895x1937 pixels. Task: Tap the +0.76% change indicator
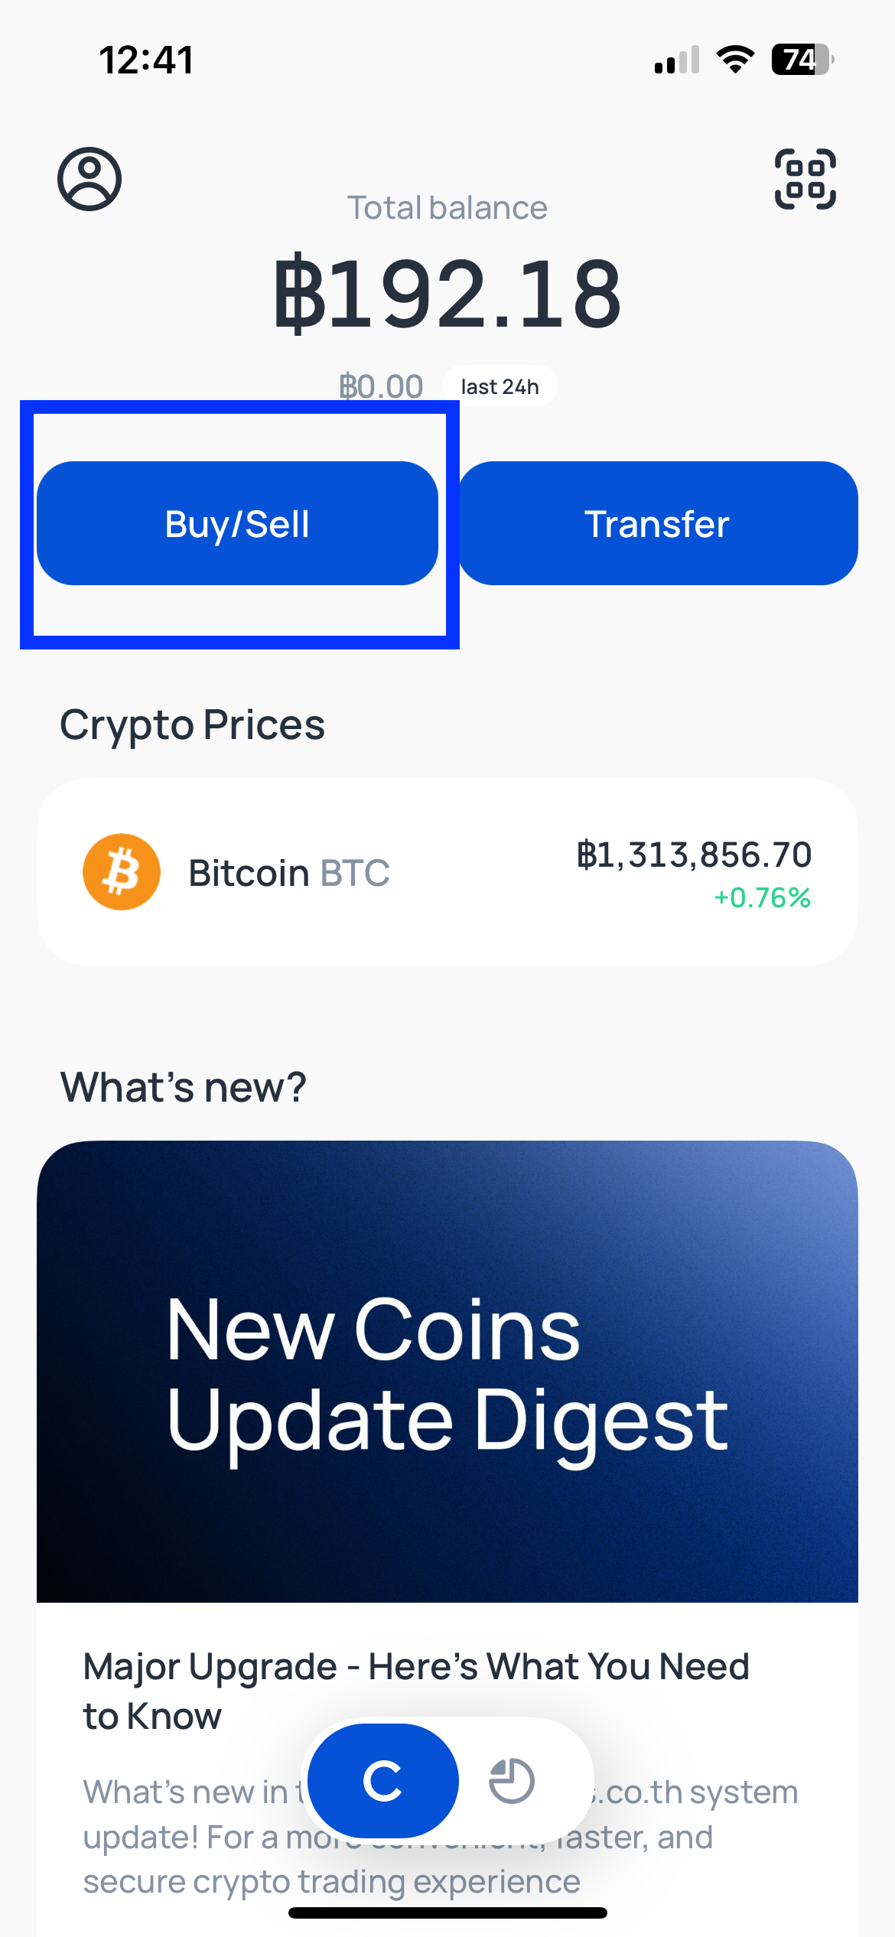tap(762, 897)
